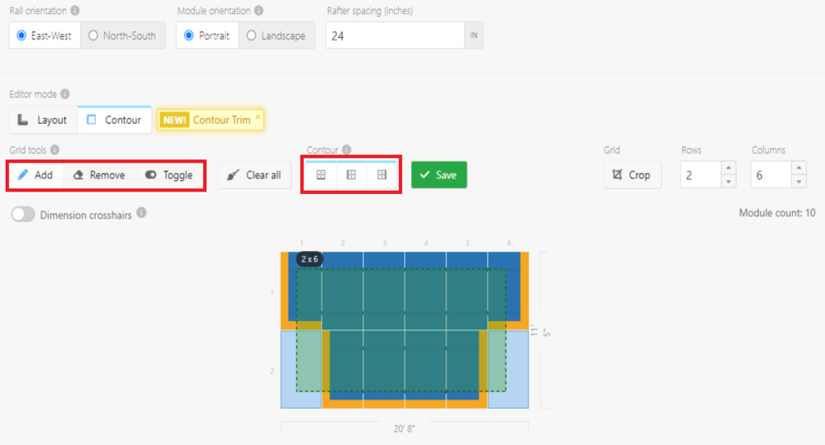Switch to Contour editor mode

(114, 120)
